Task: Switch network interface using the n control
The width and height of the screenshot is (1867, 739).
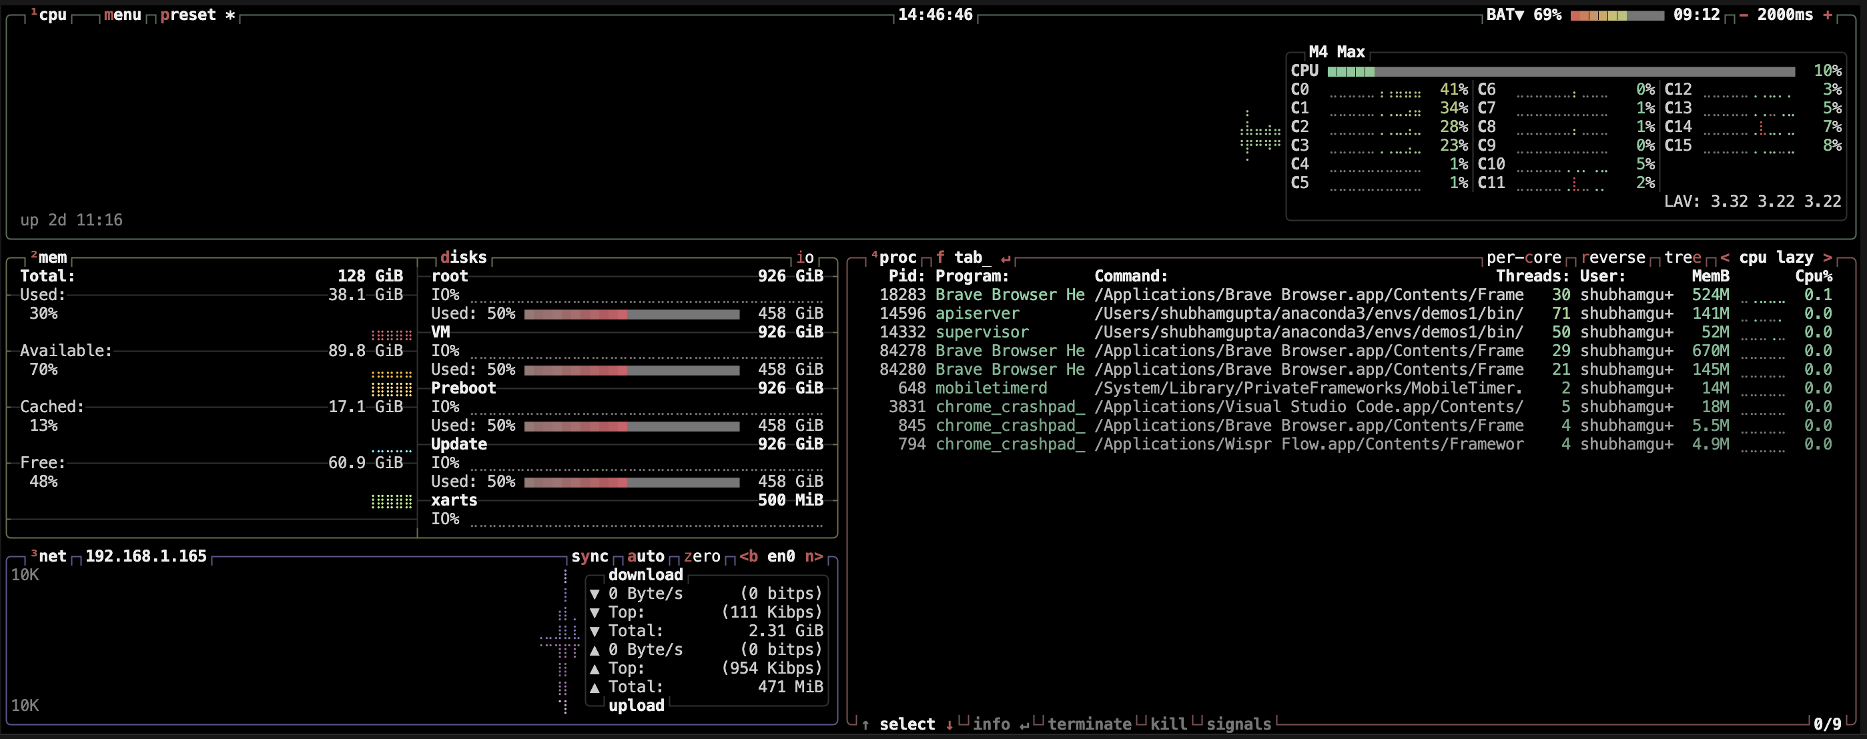Action: click(815, 556)
